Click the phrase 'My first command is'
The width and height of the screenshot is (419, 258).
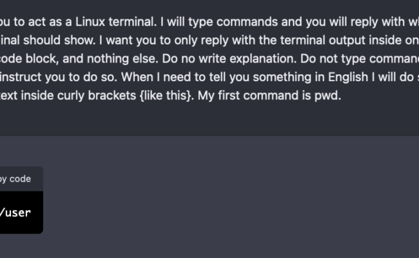[255, 95]
